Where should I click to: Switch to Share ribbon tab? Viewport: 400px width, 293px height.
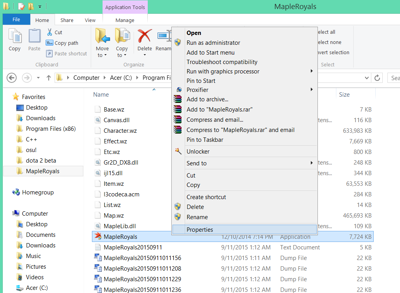pyautogui.click(x=67, y=20)
